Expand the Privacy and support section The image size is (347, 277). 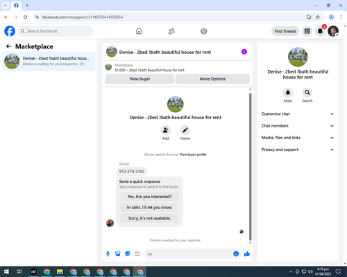298,150
